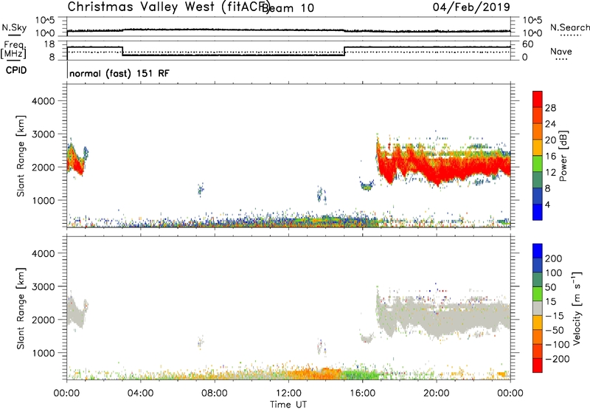Click the '10^5' tick beside the N.Sky label
590x409 pixels.
[45, 21]
